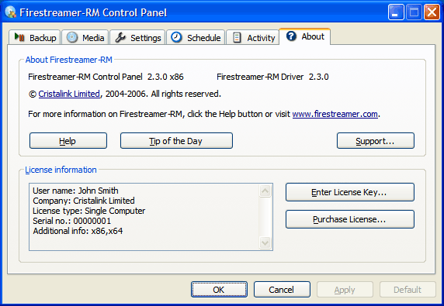Click the 'License type: Single Computer' line

[89, 211]
